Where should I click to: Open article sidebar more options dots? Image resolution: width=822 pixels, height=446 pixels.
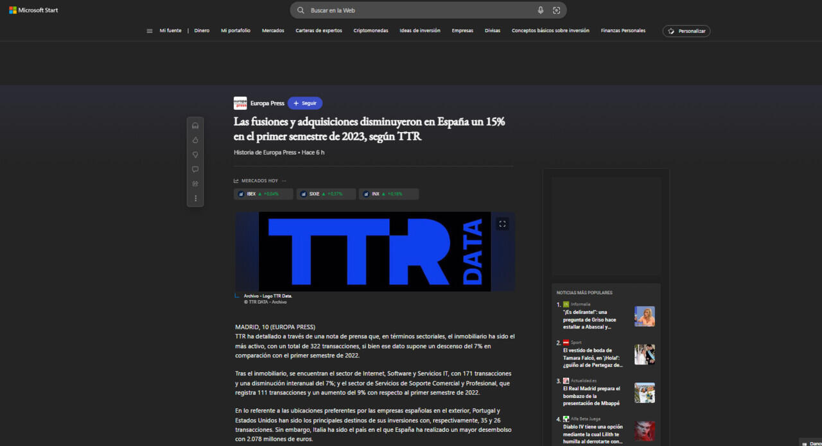(x=195, y=198)
